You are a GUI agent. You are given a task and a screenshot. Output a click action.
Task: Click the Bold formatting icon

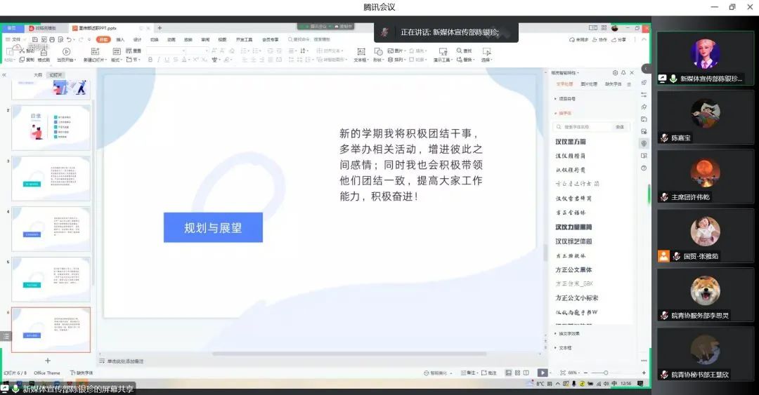click(x=150, y=60)
